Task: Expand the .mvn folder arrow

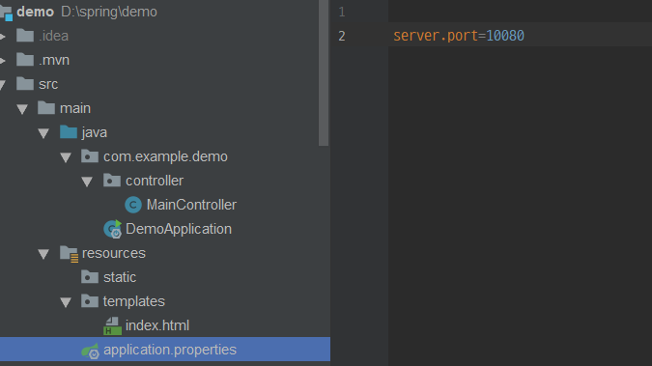Action: pyautogui.click(x=3, y=60)
